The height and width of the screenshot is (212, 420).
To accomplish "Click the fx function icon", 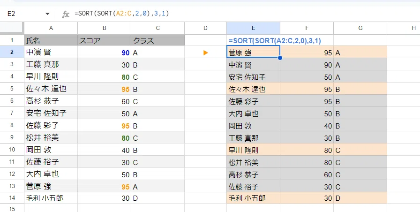I will click(x=65, y=14).
